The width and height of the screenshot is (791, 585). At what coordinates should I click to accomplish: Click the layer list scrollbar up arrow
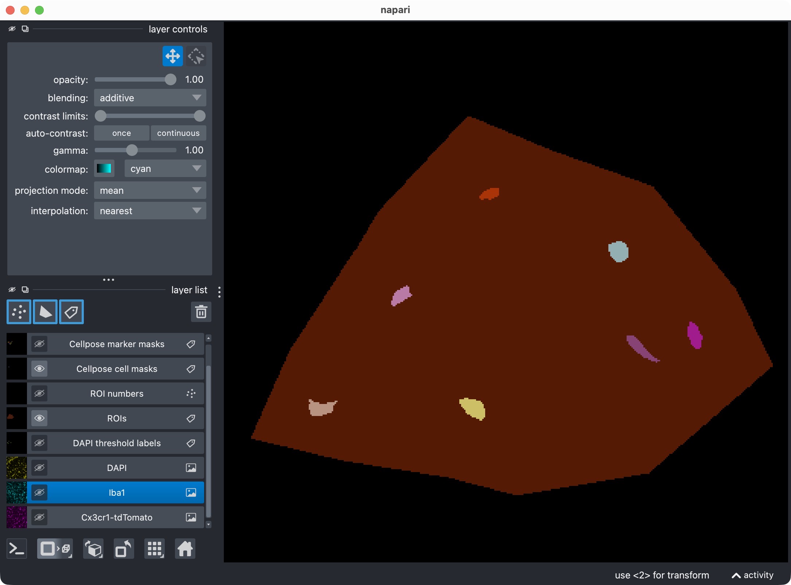pyautogui.click(x=209, y=338)
